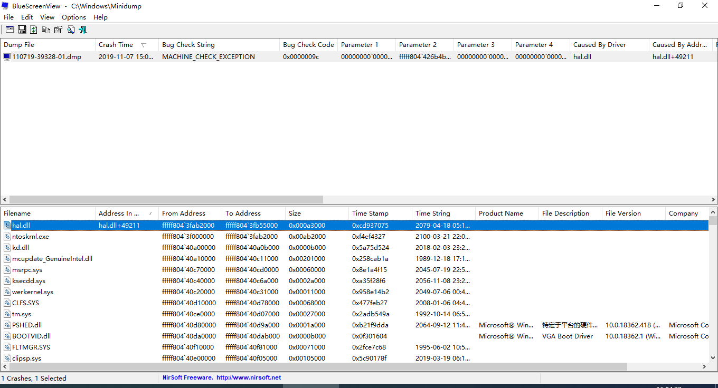
Task: Click the file icon beside mcupdate_GenuineIntel.dll
Action: pos(7,258)
